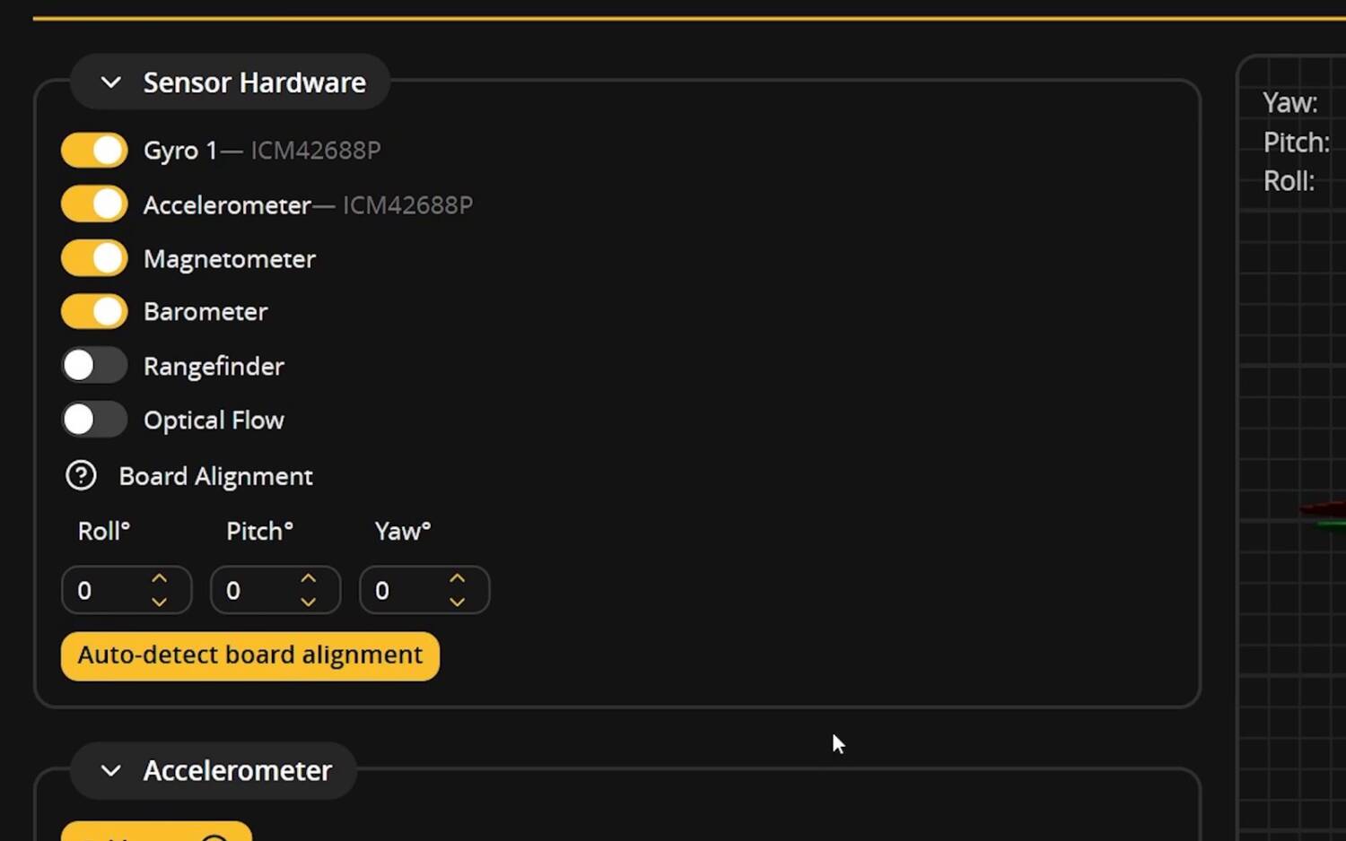This screenshot has height=841, width=1346.
Task: Increment the Pitch° stepper up arrow
Action: 309,578
